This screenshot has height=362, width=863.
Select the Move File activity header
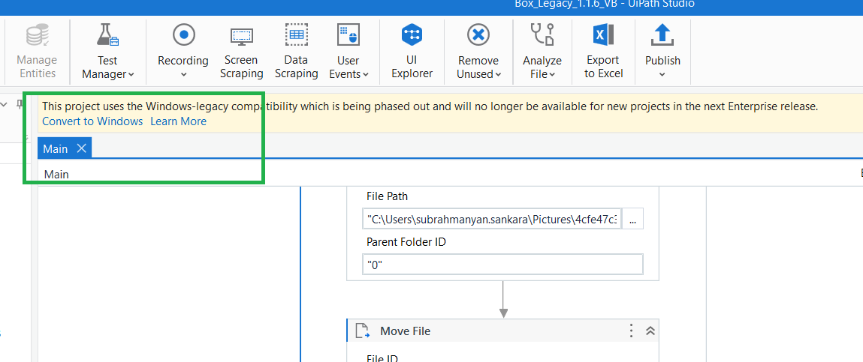point(502,331)
